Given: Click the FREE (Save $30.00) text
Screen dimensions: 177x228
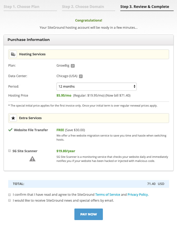Looking at the screenshot, I should coord(71,130).
